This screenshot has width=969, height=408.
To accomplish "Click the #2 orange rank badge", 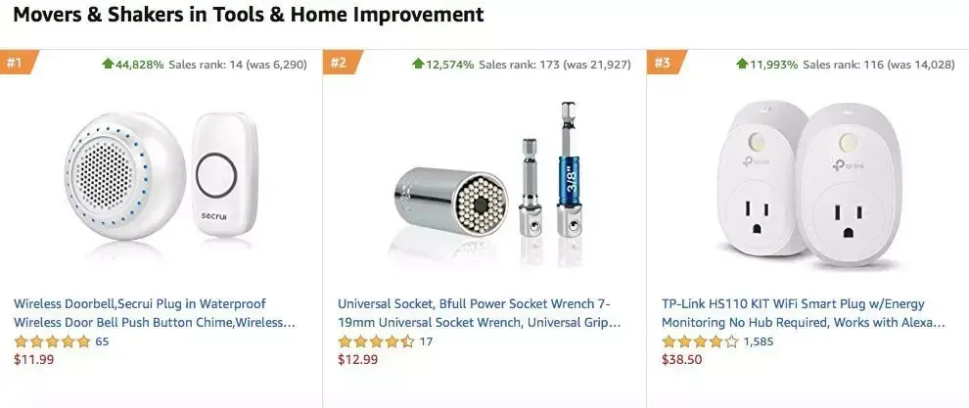I will coord(342,63).
